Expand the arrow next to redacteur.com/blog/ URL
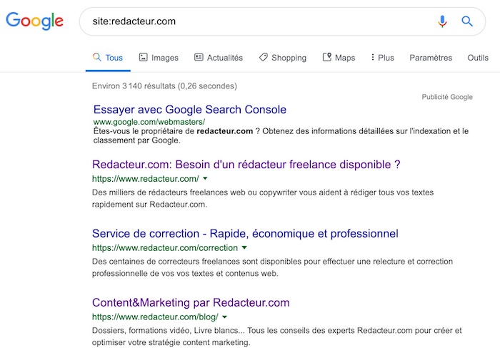 click(x=224, y=317)
